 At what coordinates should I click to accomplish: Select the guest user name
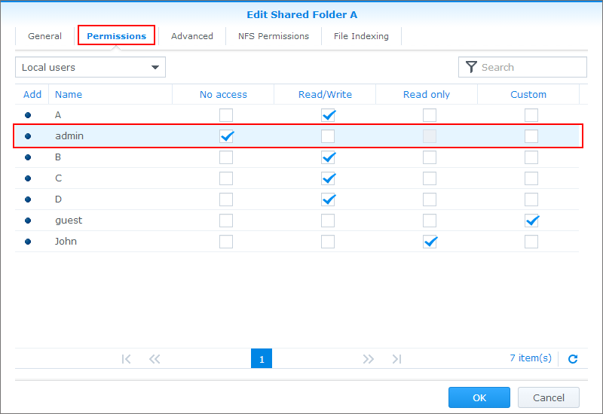(69, 221)
